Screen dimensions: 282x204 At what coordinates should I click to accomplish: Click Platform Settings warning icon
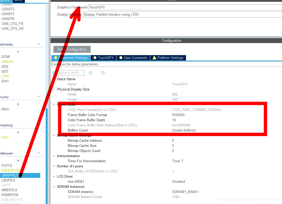click(154, 58)
